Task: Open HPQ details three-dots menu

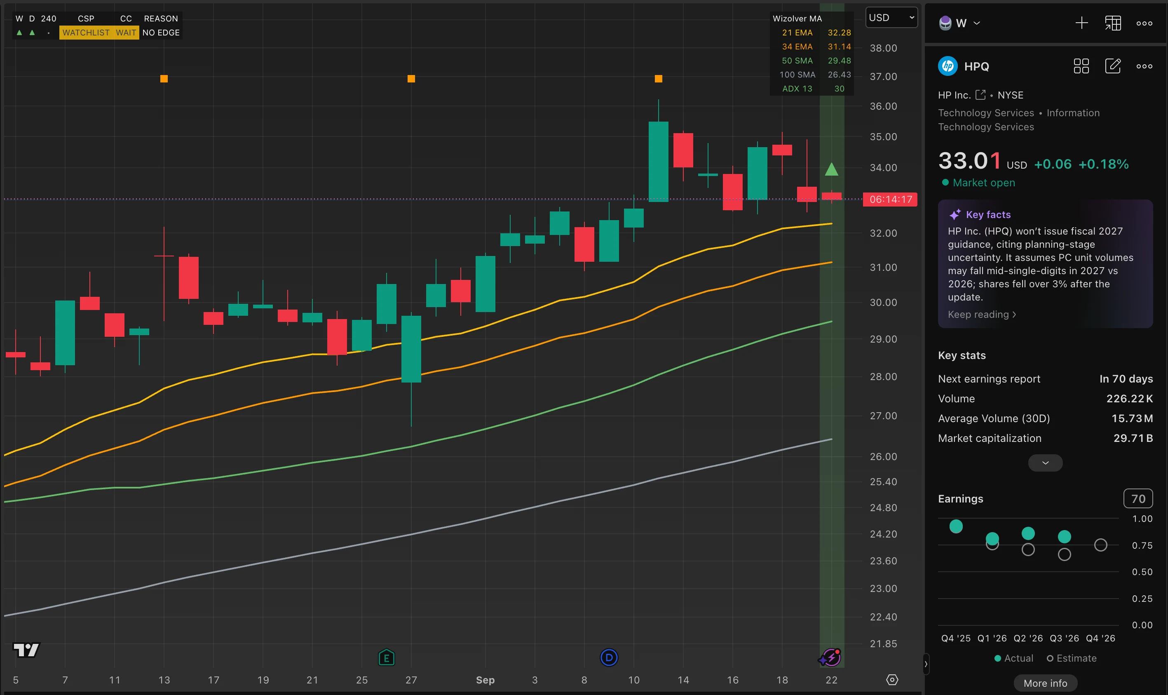Action: [1144, 66]
